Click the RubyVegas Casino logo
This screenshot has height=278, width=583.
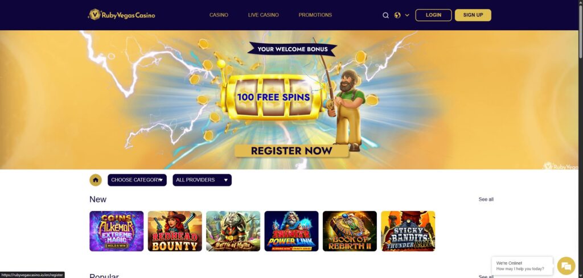click(x=122, y=15)
